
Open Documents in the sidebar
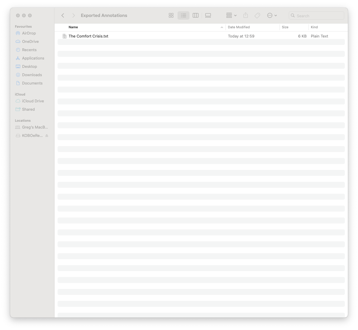click(x=32, y=83)
